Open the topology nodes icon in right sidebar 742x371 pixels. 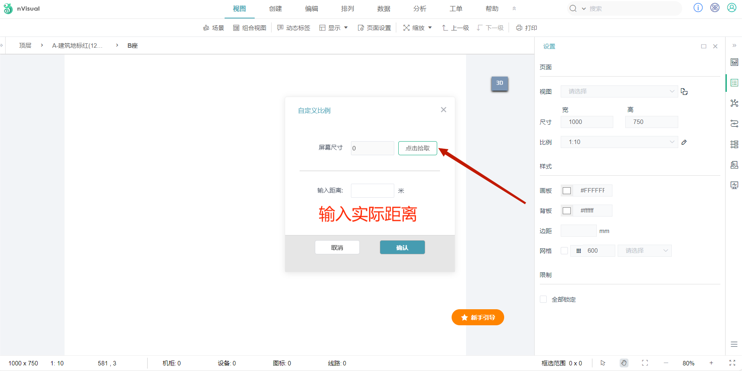(734, 103)
